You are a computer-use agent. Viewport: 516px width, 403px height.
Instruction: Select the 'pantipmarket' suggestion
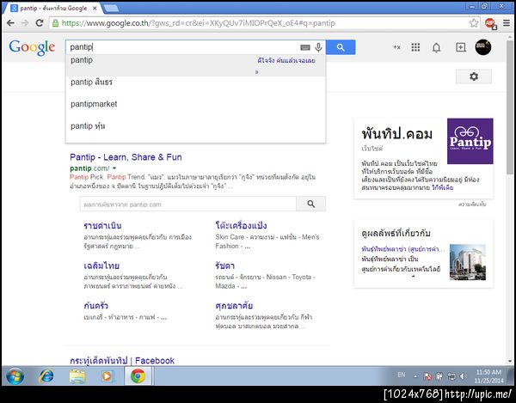pos(196,104)
